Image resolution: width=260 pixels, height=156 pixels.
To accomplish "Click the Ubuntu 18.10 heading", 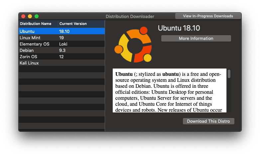I will tap(179, 28).
